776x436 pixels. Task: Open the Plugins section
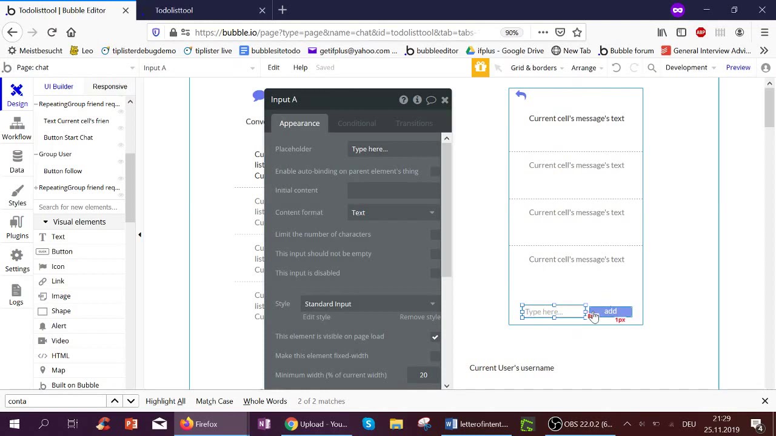[17, 228]
